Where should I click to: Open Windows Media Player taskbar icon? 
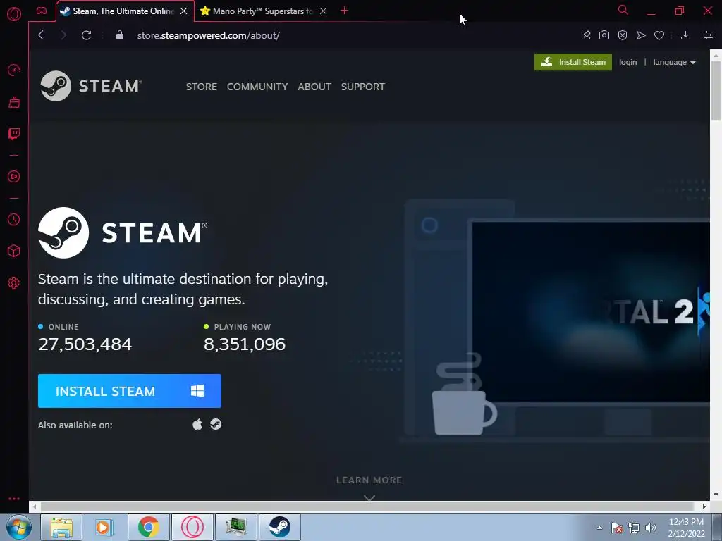[x=104, y=527]
